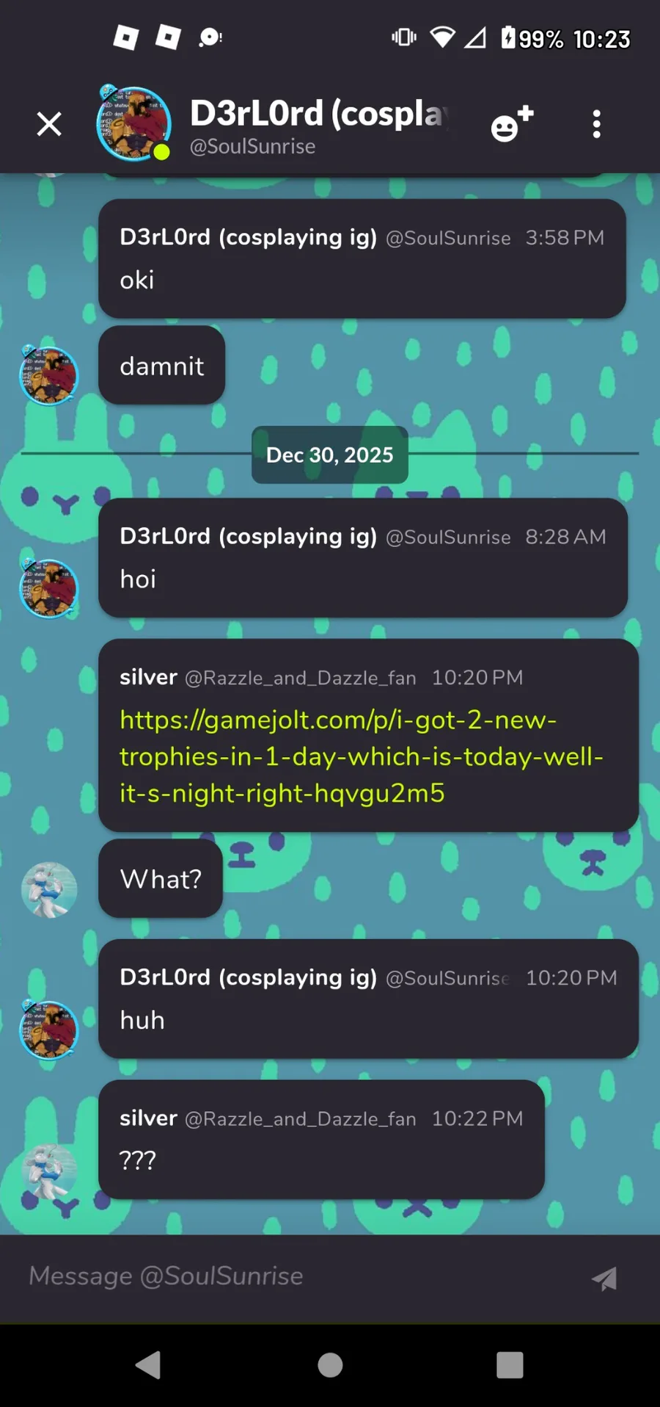
Task: Tap the header profile avatar of D3rL0rd
Action: tap(134, 123)
